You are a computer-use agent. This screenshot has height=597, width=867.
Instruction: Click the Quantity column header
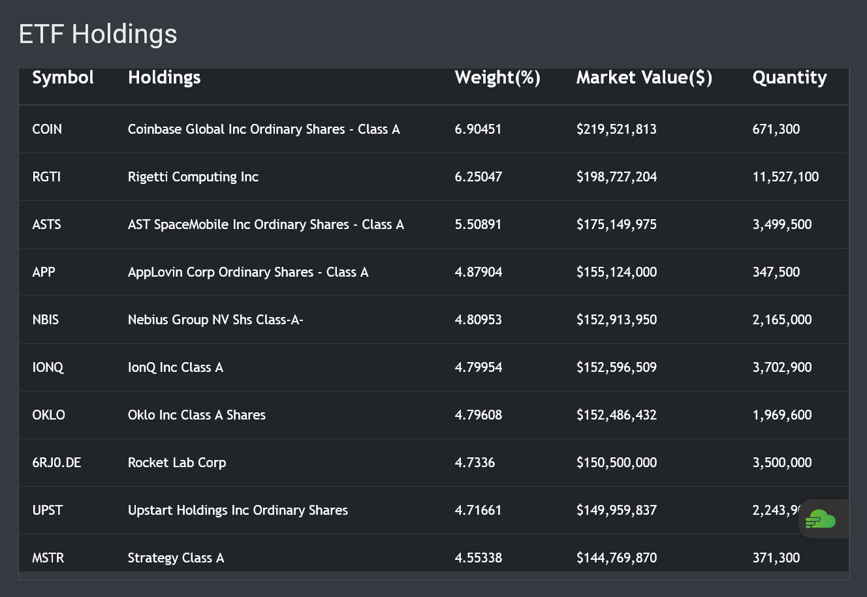tap(789, 78)
